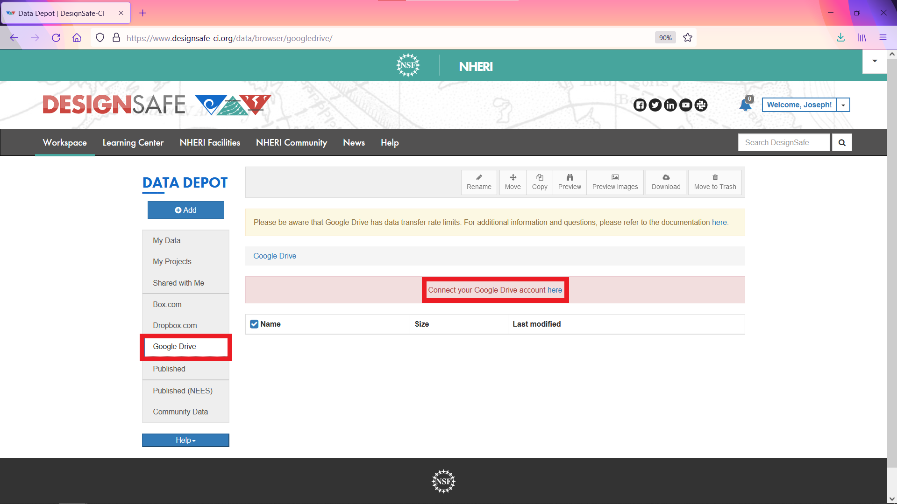This screenshot has height=504, width=897.
Task: Click the NSF logo in footer
Action: 443,481
